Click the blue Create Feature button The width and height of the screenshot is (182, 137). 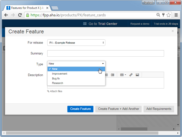click(80, 109)
